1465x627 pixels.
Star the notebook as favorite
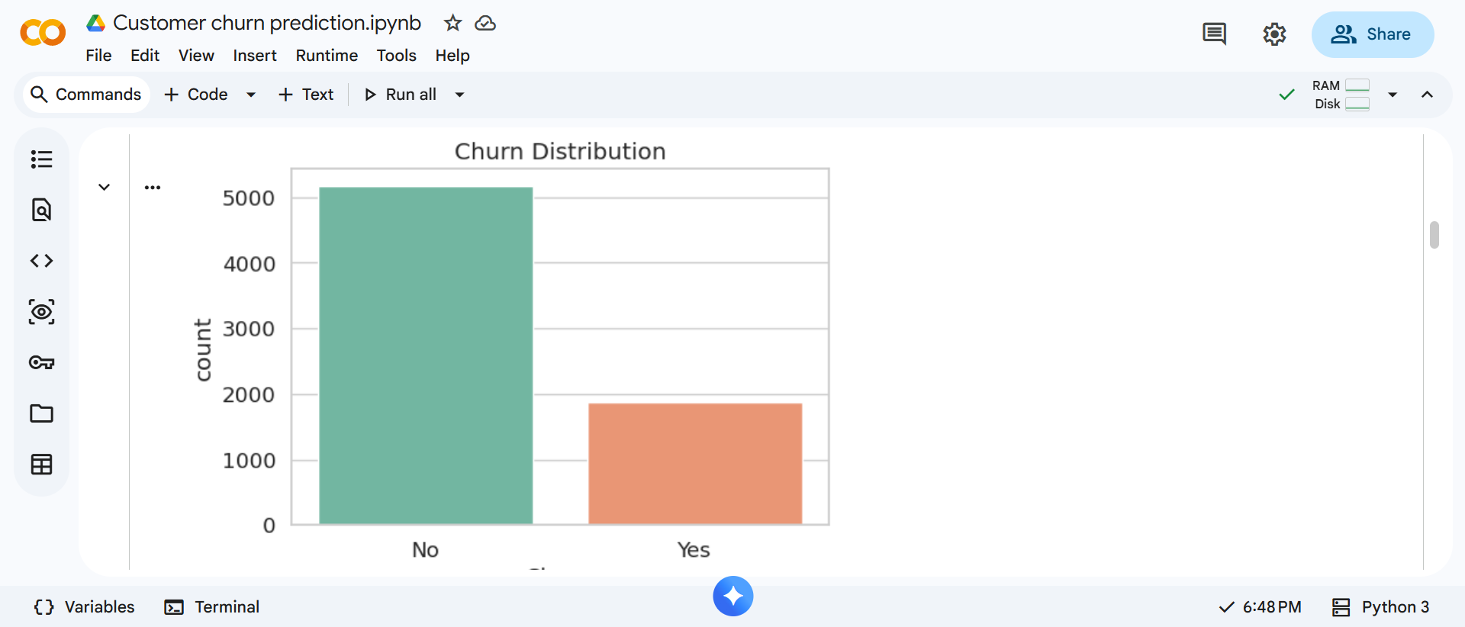point(452,24)
